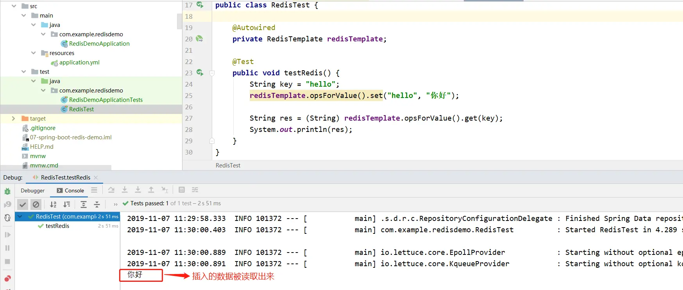Click the @Test annotation
This screenshot has width=683, height=290.
pos(243,61)
